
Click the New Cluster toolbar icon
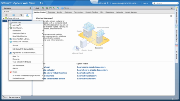tap(47, 8)
